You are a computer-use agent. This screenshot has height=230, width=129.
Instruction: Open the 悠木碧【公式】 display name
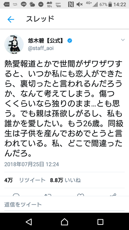[x=46, y=41]
